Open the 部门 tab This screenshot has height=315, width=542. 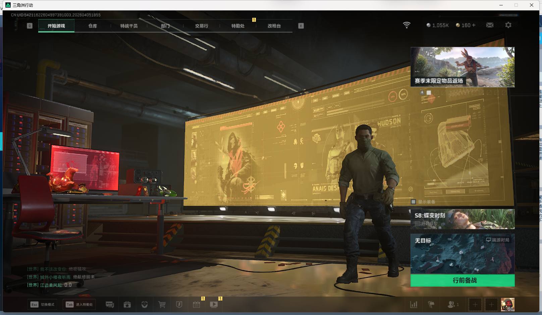(165, 26)
